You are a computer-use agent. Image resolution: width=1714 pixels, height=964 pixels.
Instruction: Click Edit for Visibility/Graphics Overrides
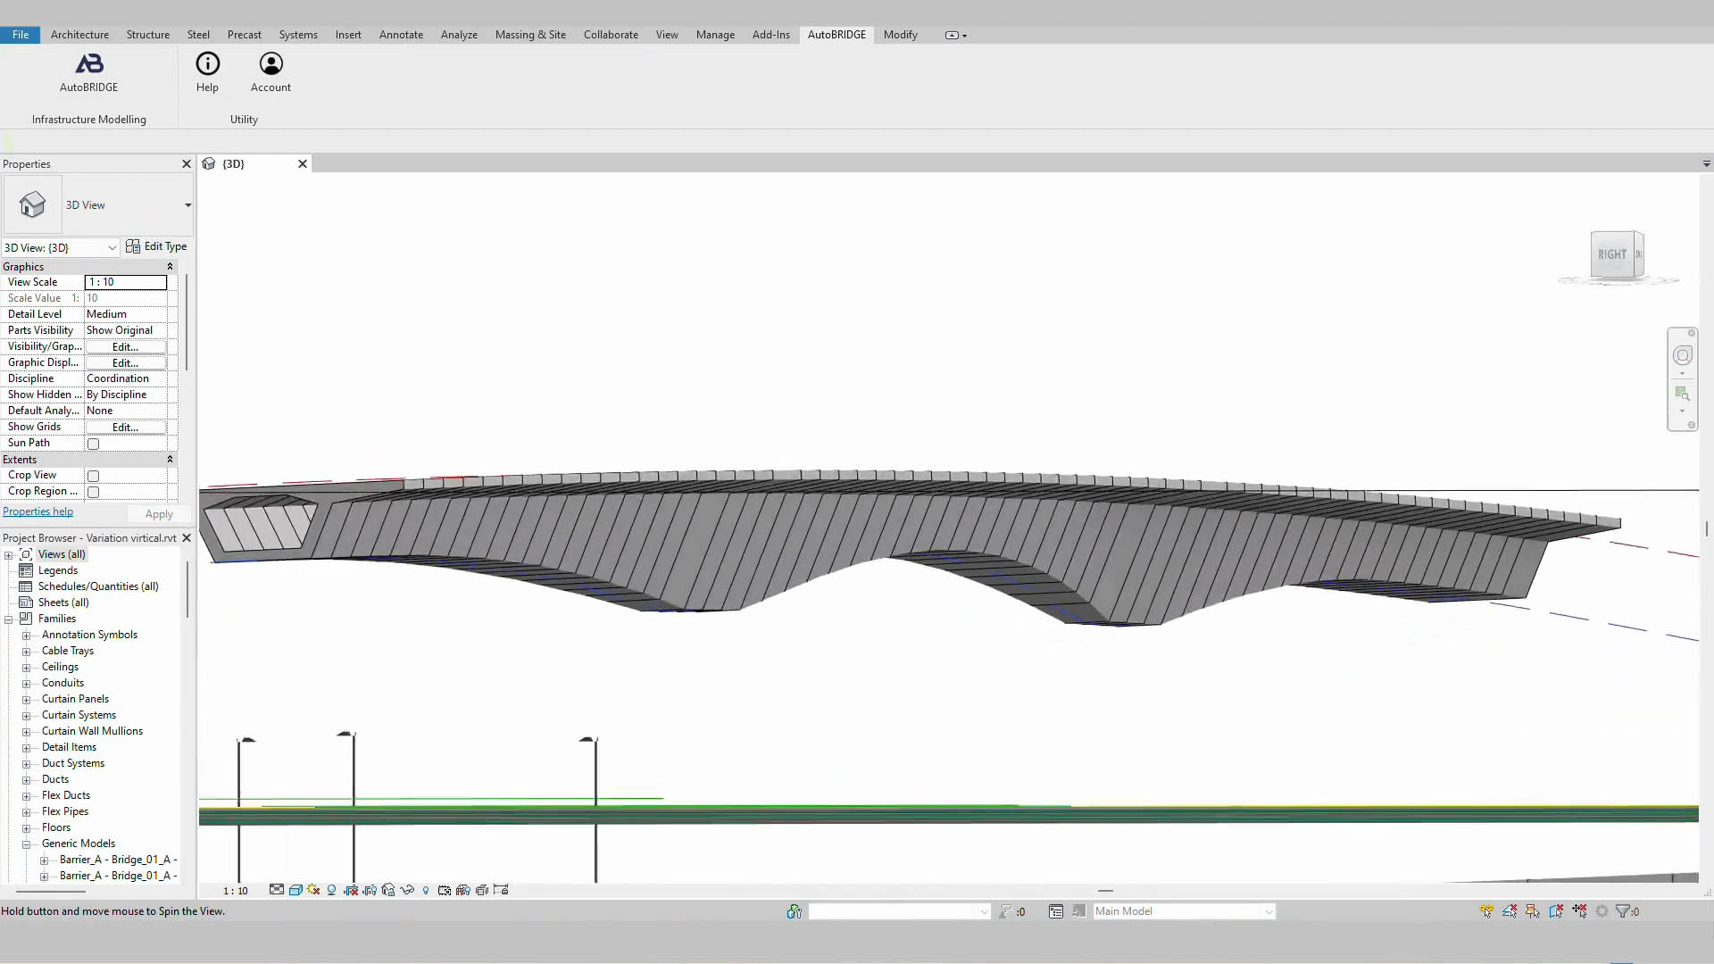click(125, 346)
